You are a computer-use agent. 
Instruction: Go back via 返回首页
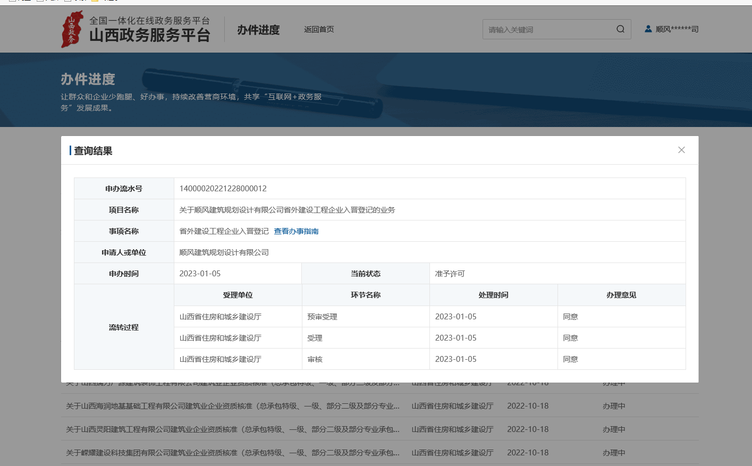[319, 29]
